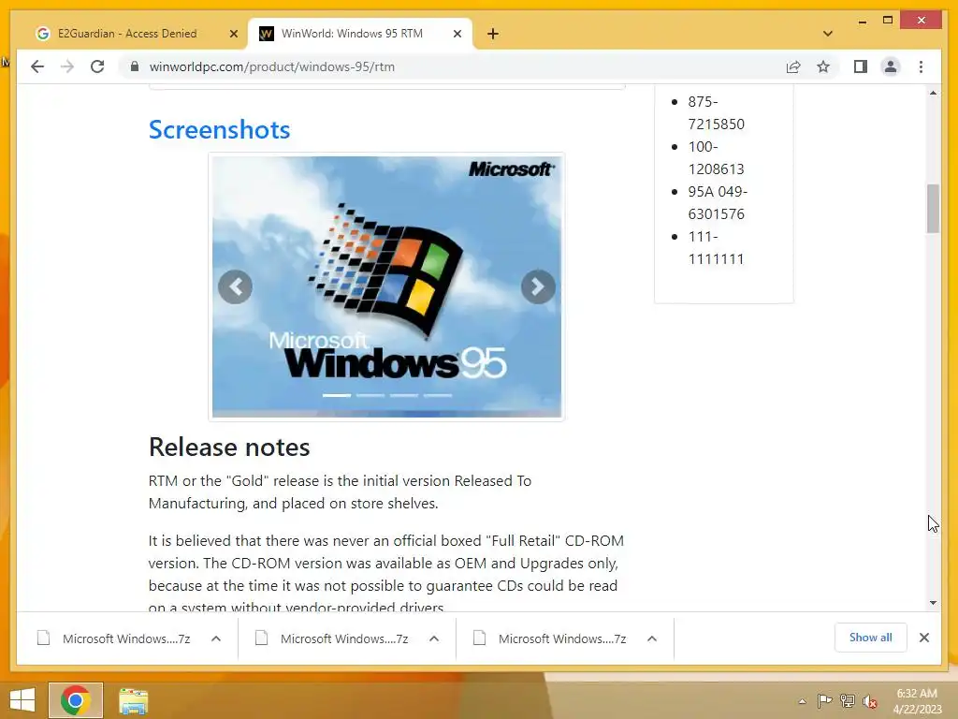
Task: Open the tab search chevron
Action: point(827,34)
